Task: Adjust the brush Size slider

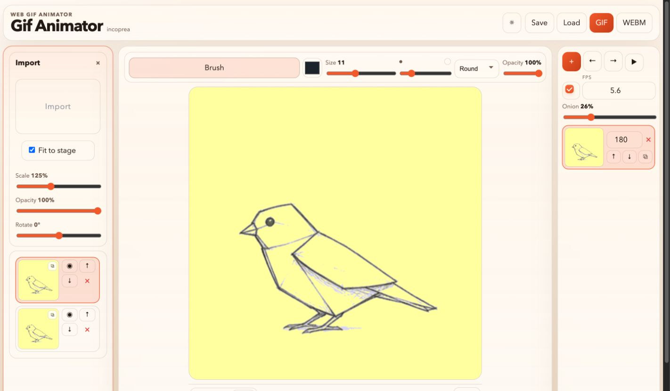Action: 361,73
